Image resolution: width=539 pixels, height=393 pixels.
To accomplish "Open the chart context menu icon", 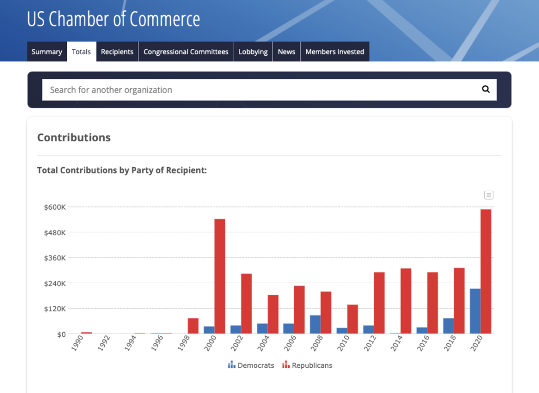I will [x=488, y=195].
